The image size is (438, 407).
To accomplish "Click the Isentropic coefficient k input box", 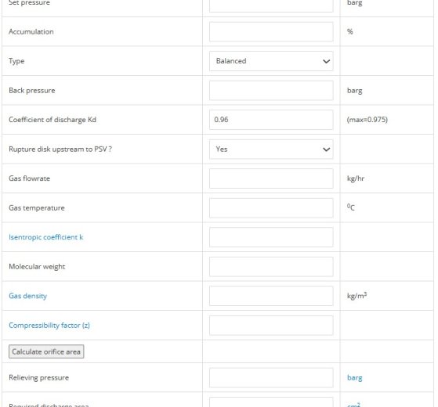I will 271,237.
